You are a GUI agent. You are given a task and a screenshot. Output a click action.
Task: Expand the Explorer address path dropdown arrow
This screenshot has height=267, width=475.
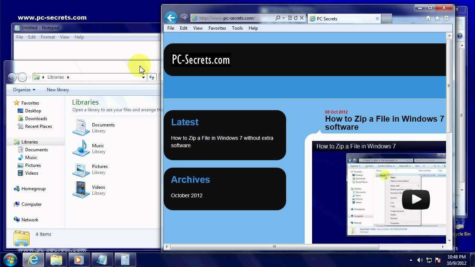pyautogui.click(x=143, y=77)
